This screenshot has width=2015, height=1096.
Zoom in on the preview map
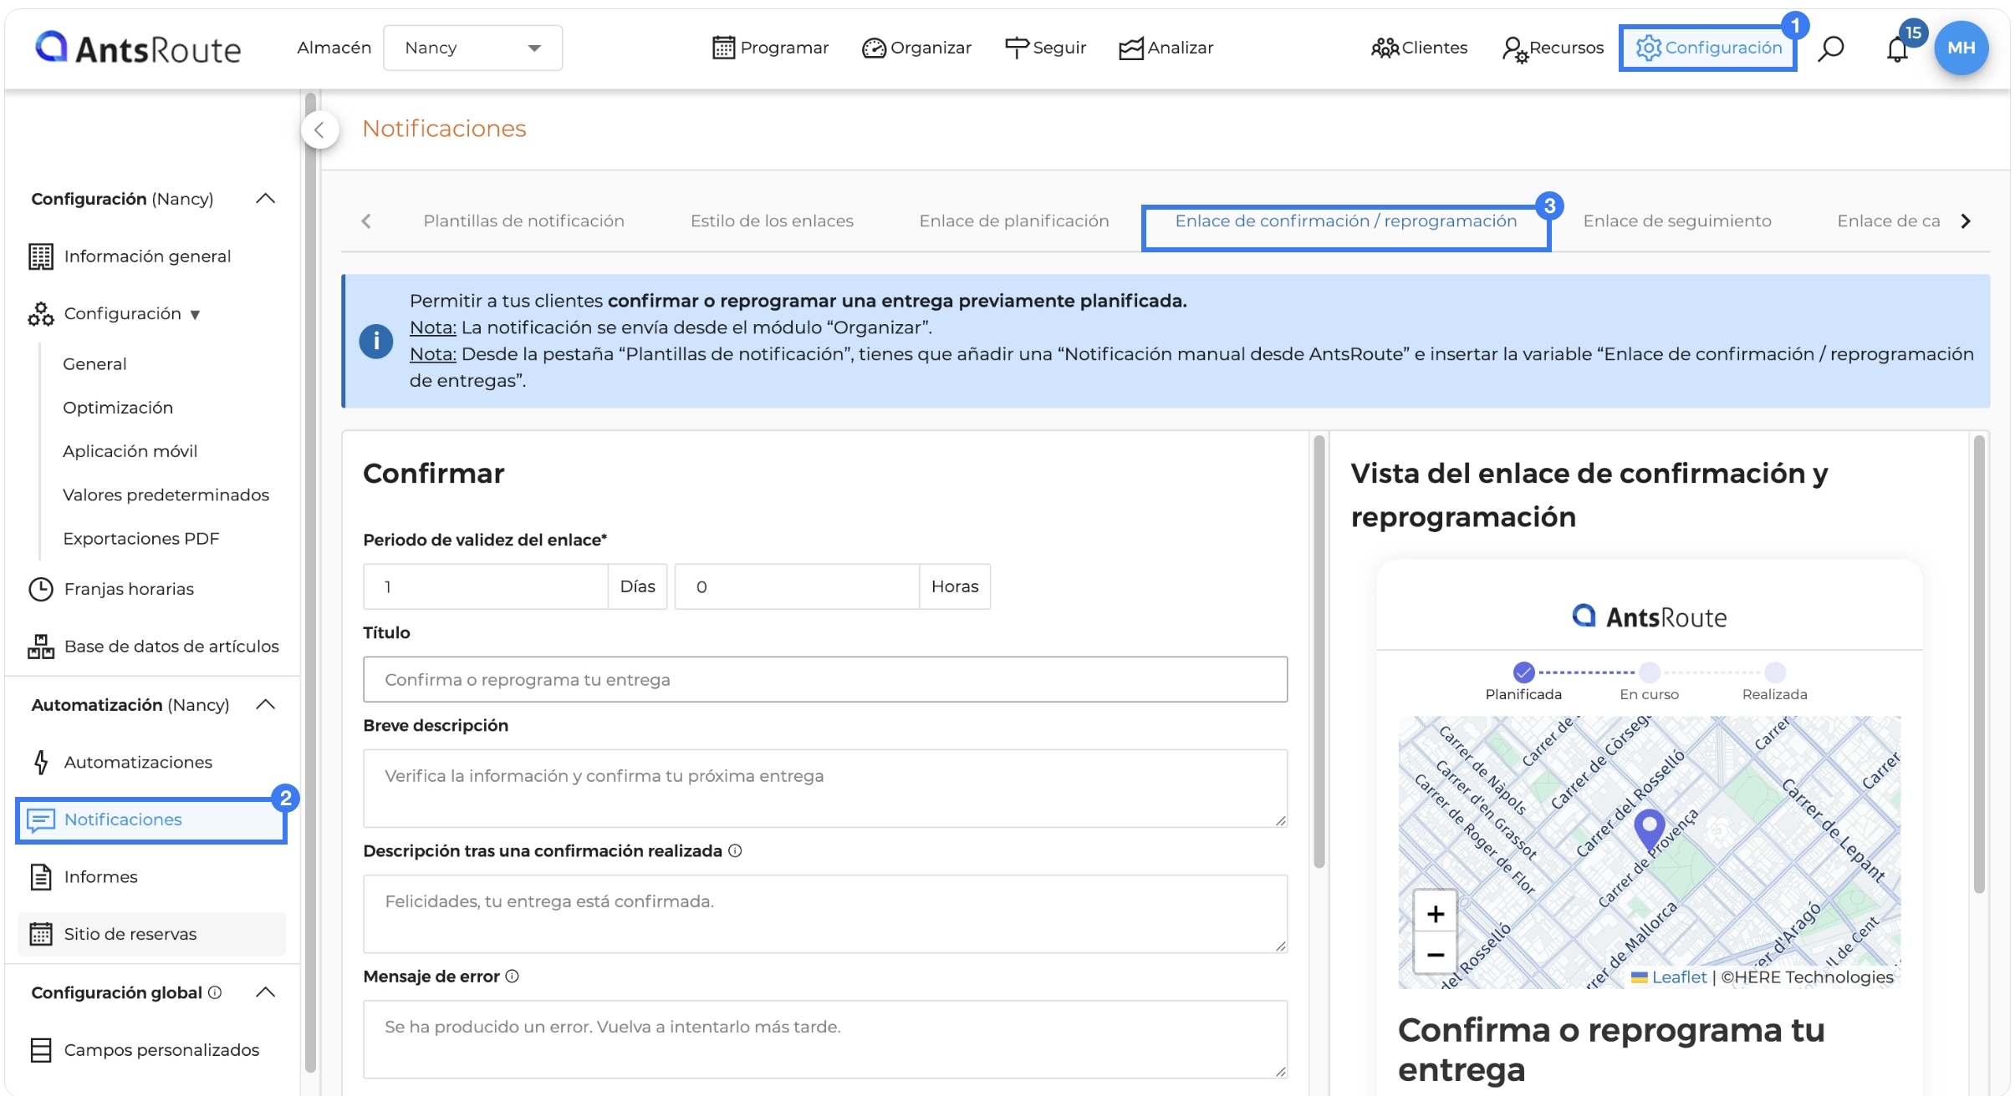click(x=1436, y=914)
